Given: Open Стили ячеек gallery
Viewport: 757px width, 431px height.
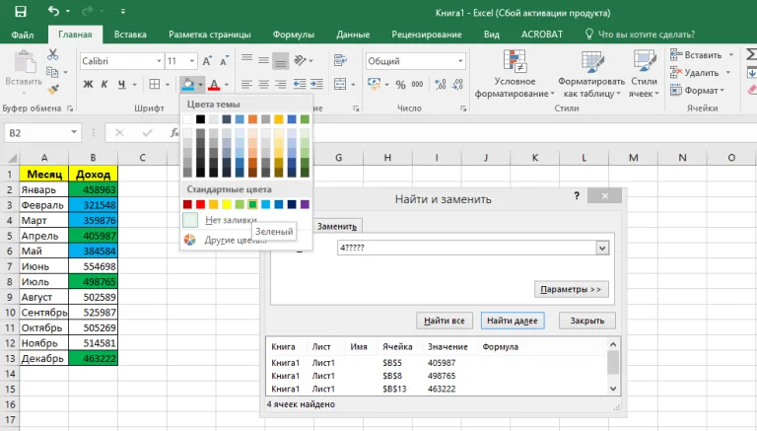Looking at the screenshot, I should click(x=644, y=73).
